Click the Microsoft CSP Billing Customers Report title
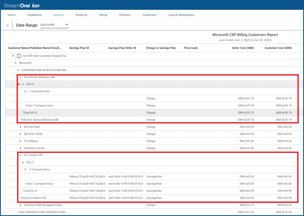Image resolution: width=304 pixels, height=216 pixels. (245, 35)
